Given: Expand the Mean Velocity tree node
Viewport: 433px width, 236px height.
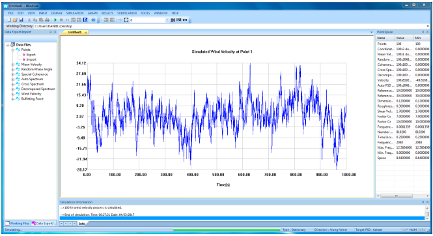Looking at the screenshot, I should click(13, 65).
